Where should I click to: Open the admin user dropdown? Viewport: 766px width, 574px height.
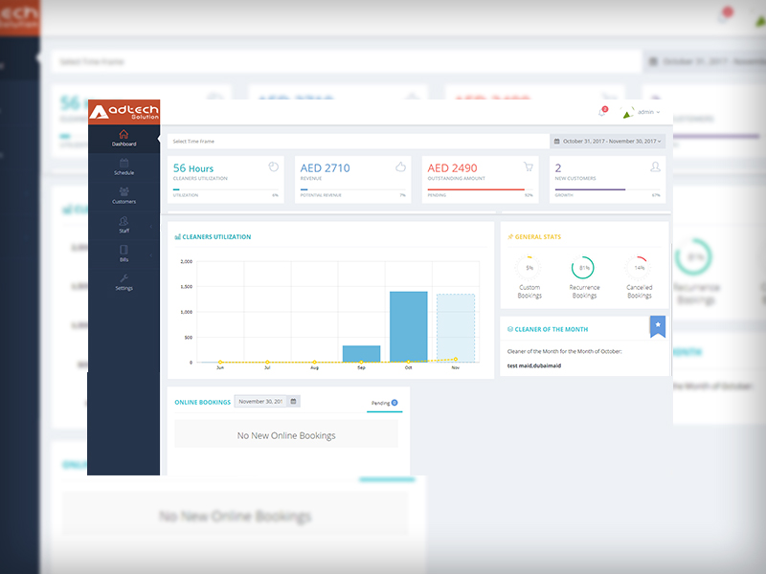(642, 112)
